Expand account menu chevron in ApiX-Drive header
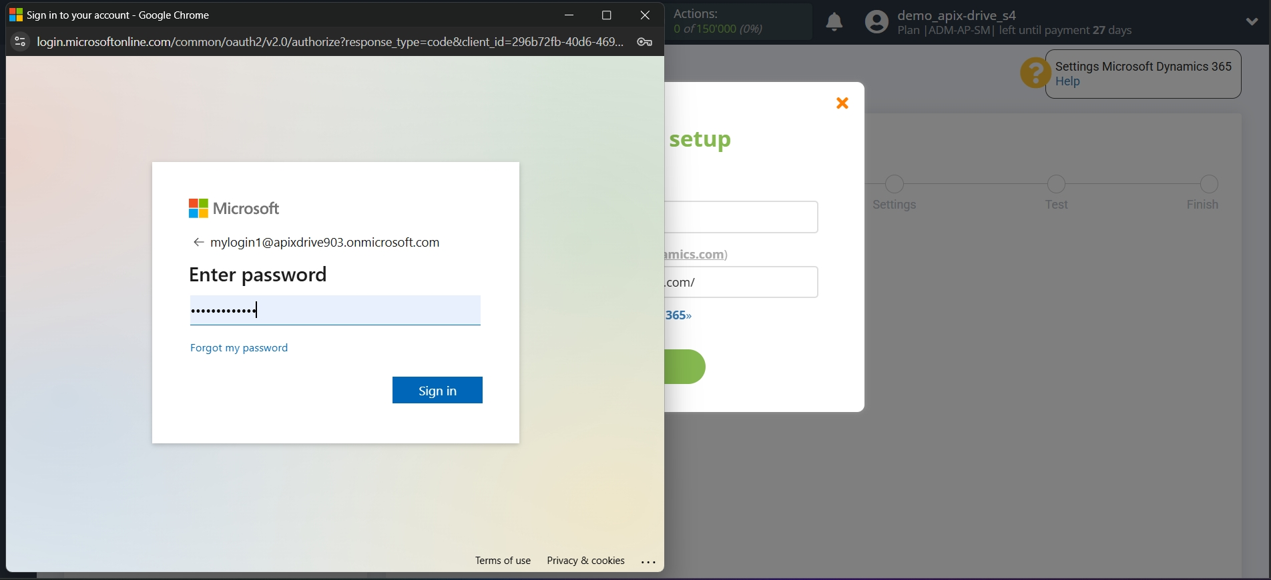The height and width of the screenshot is (580, 1271). (1252, 22)
